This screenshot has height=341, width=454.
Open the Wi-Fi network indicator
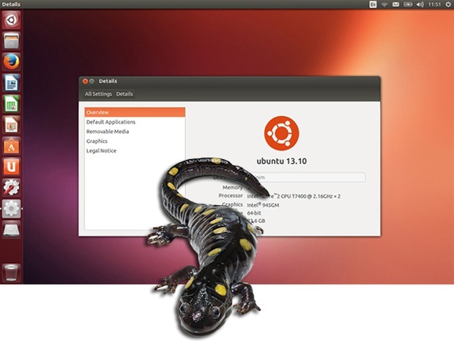click(384, 4)
